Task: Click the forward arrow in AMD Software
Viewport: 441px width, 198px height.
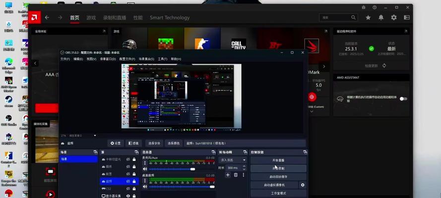Action: pyautogui.click(x=60, y=17)
